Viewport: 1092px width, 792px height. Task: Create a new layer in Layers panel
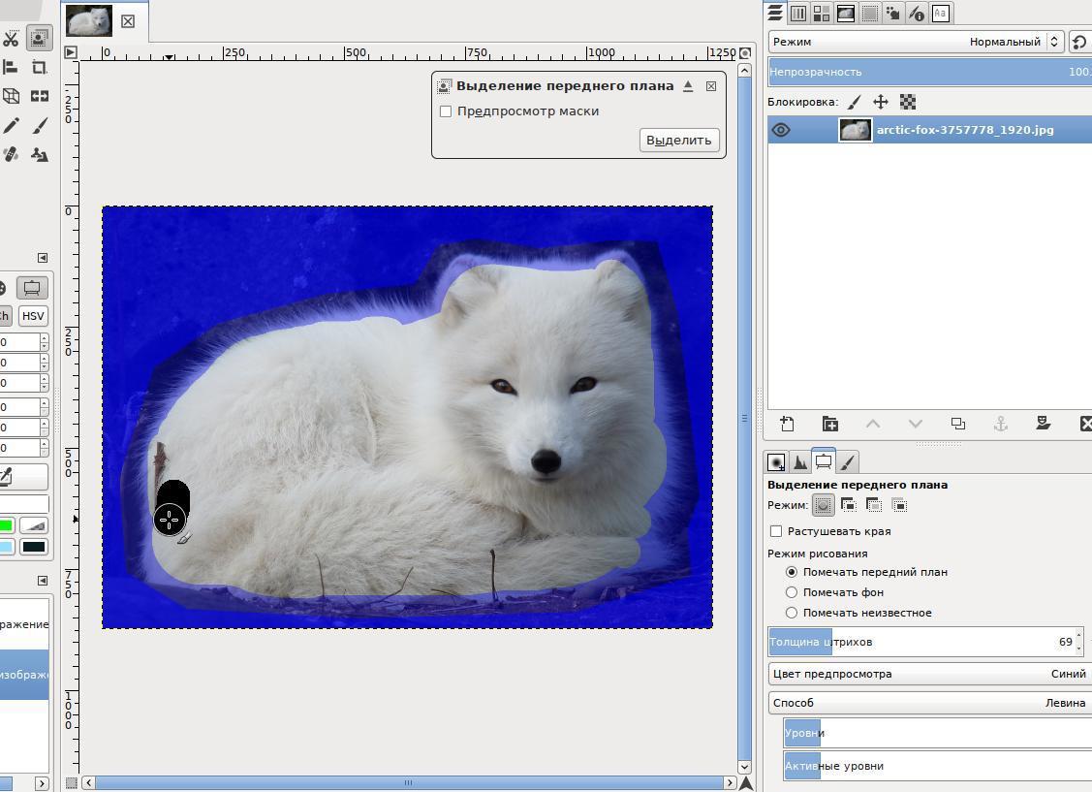tap(787, 424)
